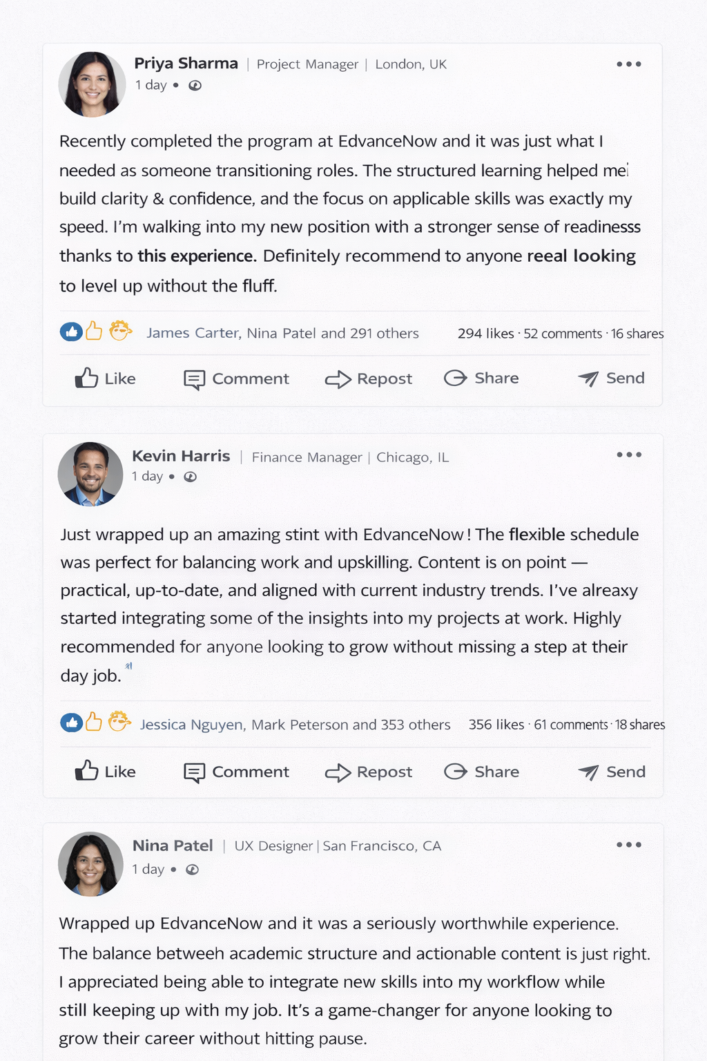Open more options on Kevin Harris's post
Viewport: 707px width, 1061px height.
pyautogui.click(x=628, y=455)
